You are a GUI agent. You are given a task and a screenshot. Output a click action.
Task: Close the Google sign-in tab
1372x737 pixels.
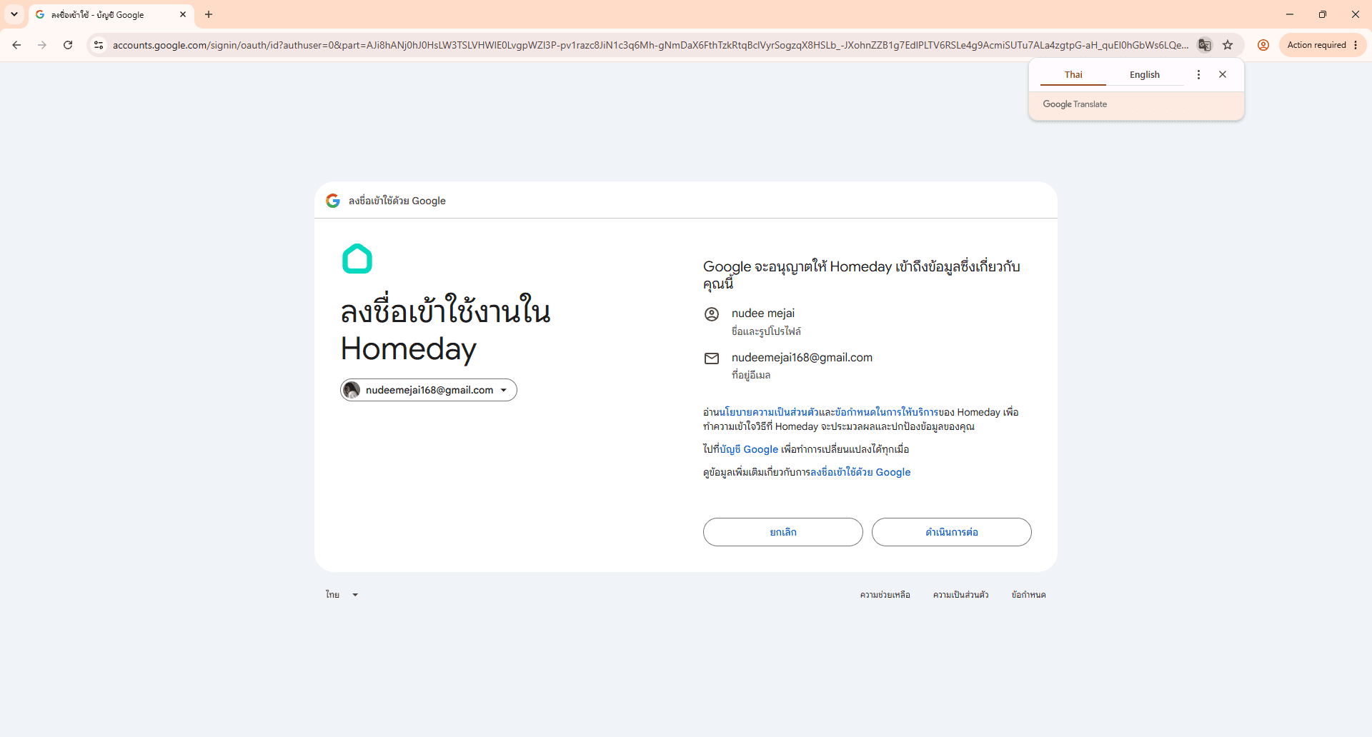pyautogui.click(x=183, y=14)
